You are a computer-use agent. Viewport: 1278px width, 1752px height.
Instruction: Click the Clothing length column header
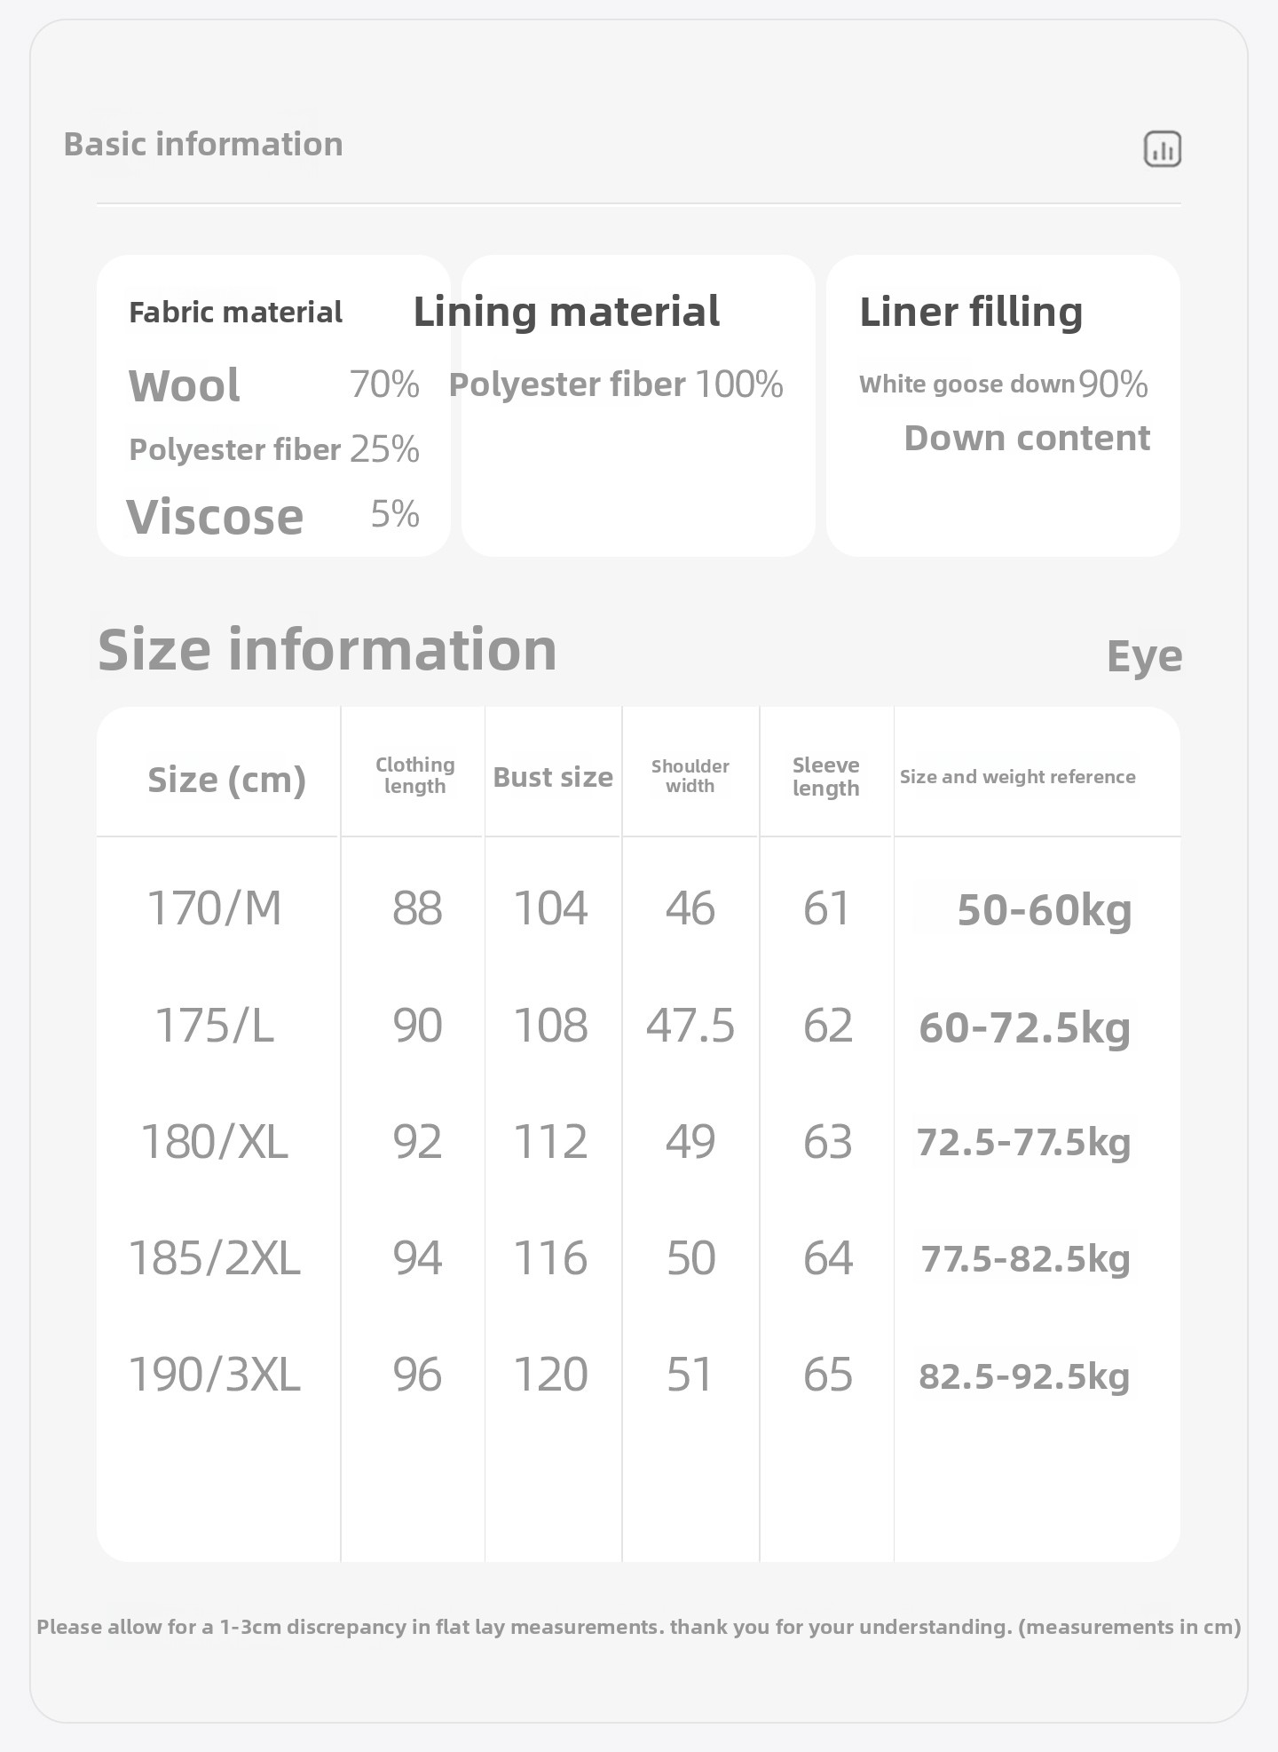(x=414, y=775)
